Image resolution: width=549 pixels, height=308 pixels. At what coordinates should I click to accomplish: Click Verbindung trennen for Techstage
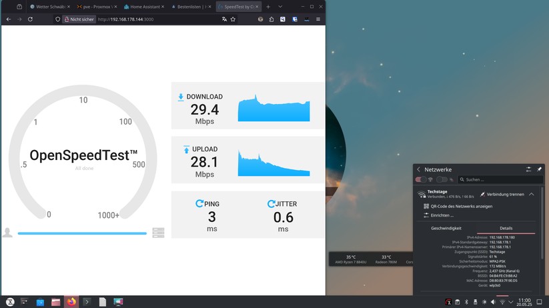(x=502, y=194)
